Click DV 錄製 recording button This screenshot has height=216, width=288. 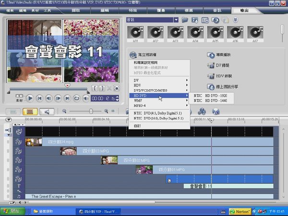[x=218, y=65]
